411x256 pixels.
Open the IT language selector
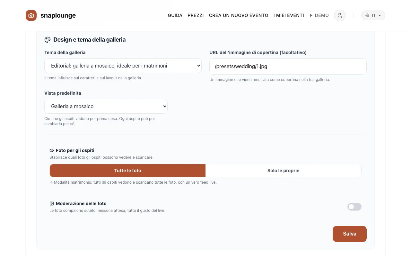pos(373,15)
